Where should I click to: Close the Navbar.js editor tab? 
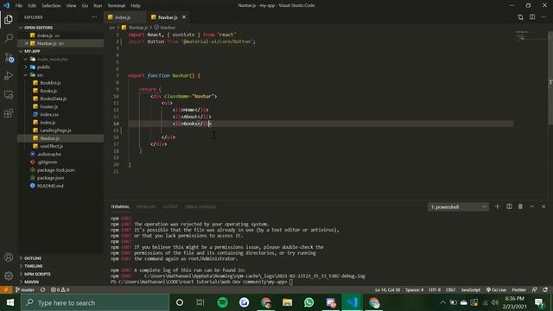point(184,17)
